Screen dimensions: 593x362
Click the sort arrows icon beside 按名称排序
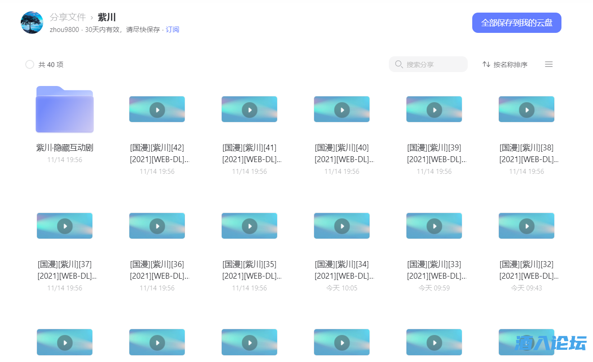(486, 64)
